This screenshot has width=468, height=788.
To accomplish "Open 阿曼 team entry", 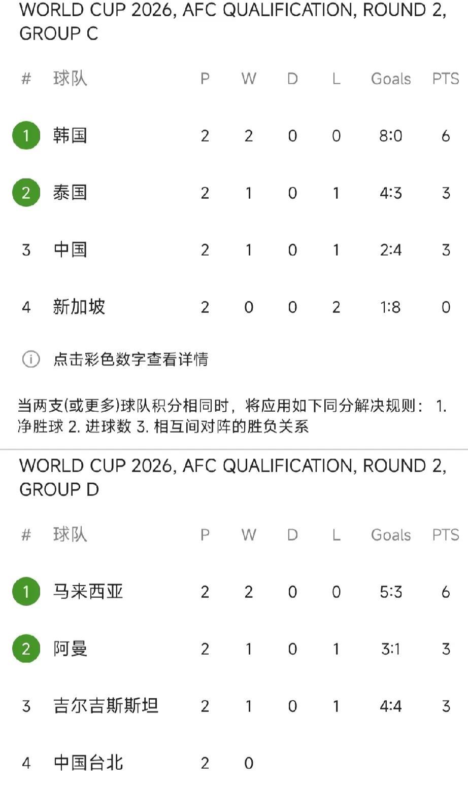I will click(70, 649).
